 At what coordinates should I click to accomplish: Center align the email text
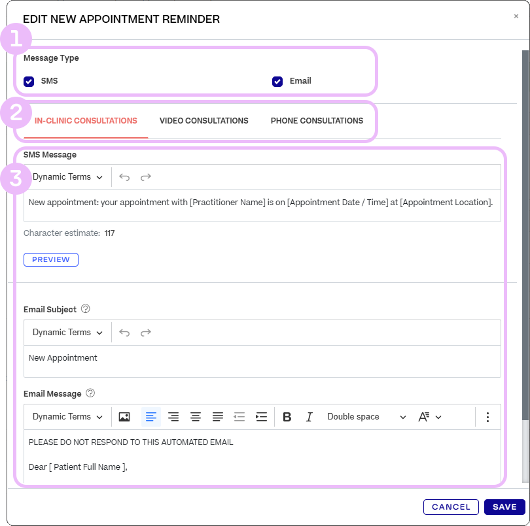tap(196, 417)
